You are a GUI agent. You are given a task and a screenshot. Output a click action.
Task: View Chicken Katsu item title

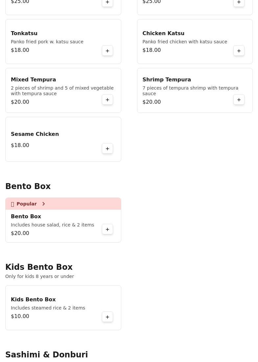click(x=163, y=33)
